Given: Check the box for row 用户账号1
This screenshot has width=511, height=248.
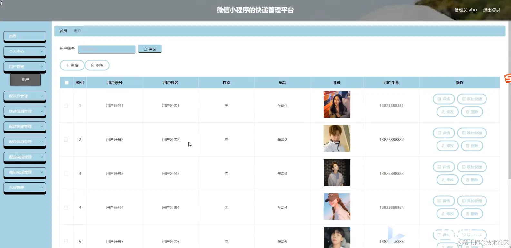Looking at the screenshot, I should 66,106.
